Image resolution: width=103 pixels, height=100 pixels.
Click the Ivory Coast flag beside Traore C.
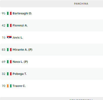(9, 86)
